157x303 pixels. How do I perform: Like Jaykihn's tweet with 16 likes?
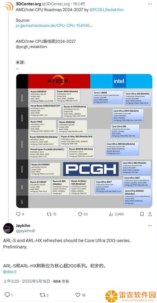coord(80,295)
